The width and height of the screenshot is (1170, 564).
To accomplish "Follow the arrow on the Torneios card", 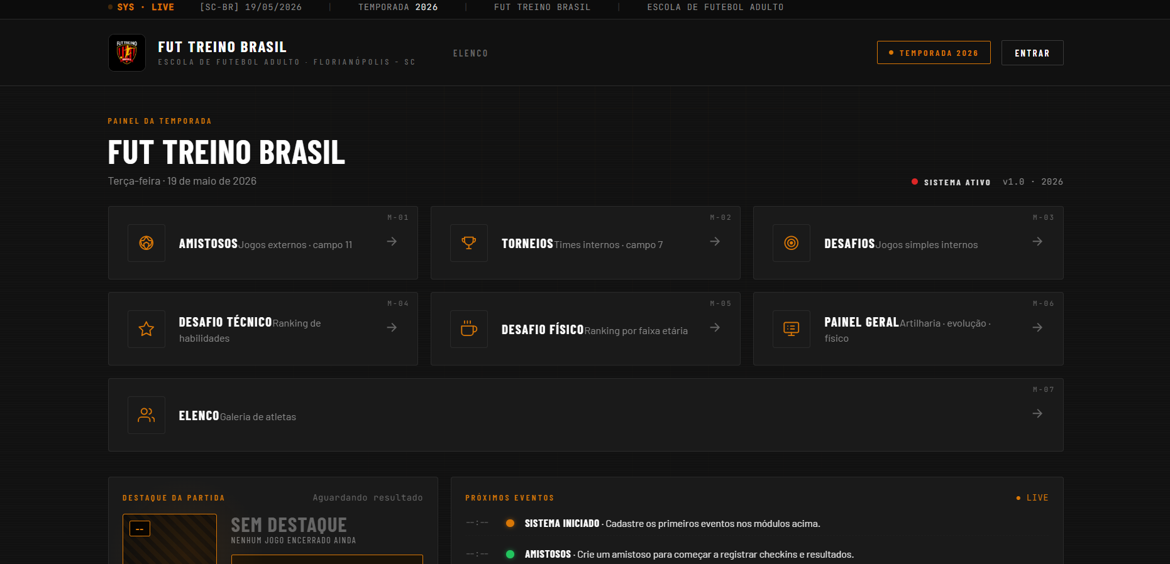I will 715,241.
